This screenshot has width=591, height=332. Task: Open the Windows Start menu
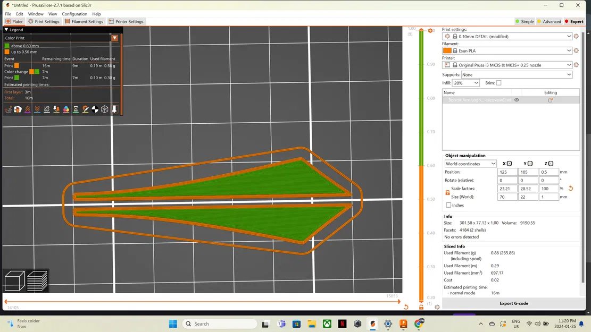click(173, 324)
